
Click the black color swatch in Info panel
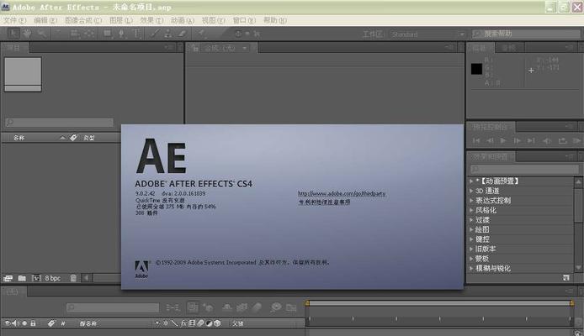(x=476, y=69)
